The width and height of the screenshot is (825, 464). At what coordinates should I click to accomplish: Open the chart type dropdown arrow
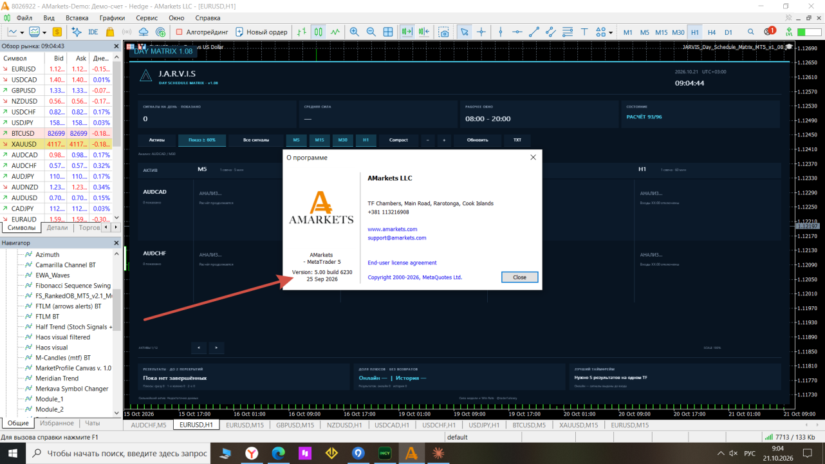(22, 32)
